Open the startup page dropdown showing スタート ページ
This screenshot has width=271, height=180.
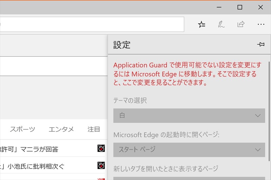point(189,150)
